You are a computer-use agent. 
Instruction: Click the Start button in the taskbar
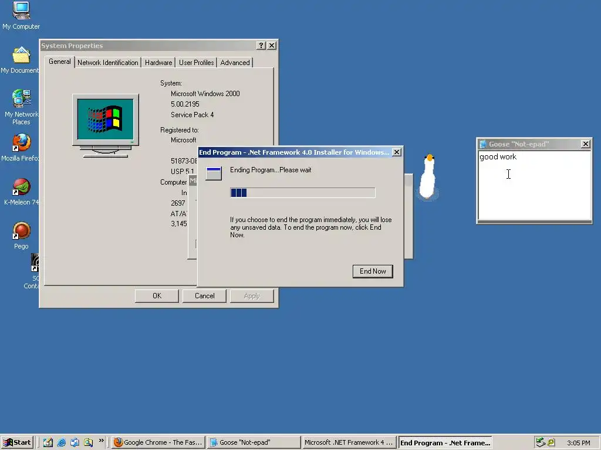click(x=17, y=442)
